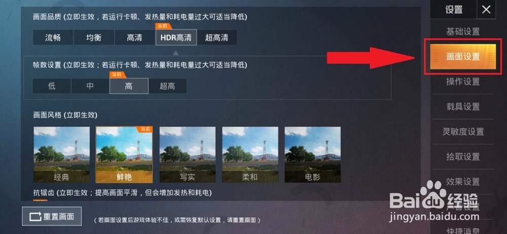This screenshot has width=507, height=234.
Task: Choose 高清 picture quality
Action: [134, 38]
